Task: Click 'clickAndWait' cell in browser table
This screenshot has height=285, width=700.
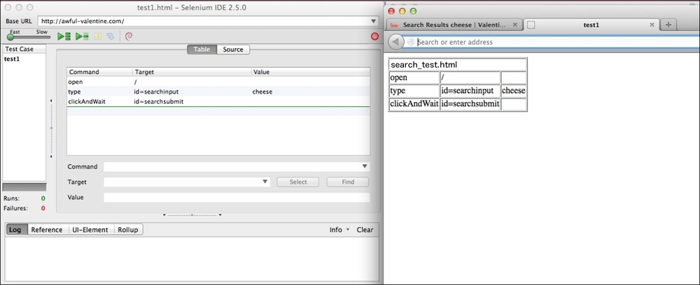Action: coord(414,105)
